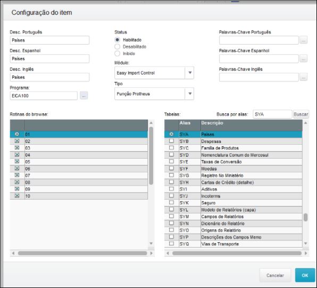This screenshot has height=288, width=317.
Task: Open Palavras-Chave Espanhol ellipsis button
Action: [x=303, y=59]
